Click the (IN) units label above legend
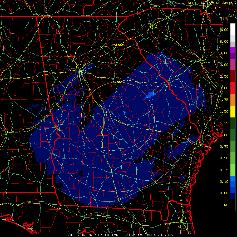The height and width of the screenshot is (237, 237). 225,18
